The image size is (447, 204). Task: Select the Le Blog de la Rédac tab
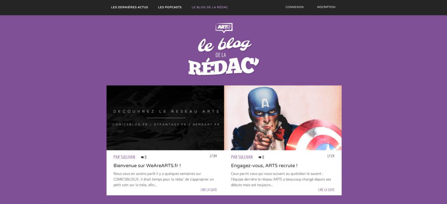click(210, 7)
